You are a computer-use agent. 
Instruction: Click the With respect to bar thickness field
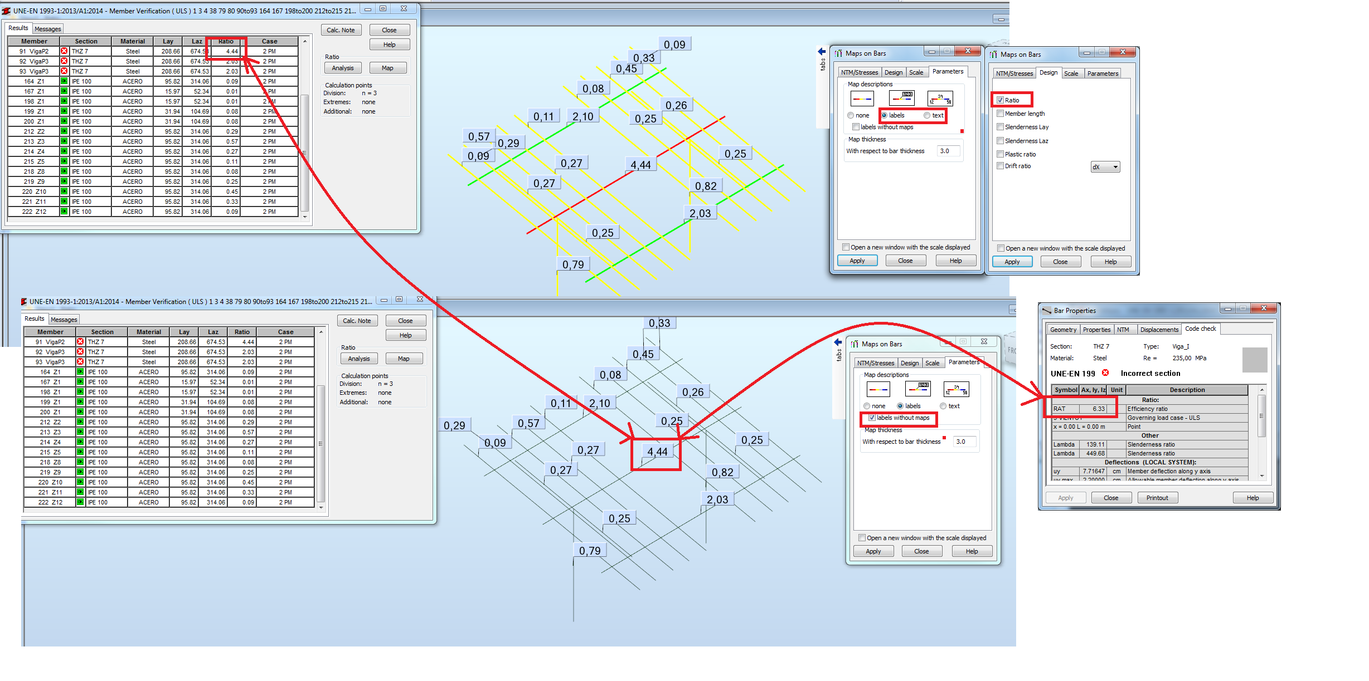(948, 150)
